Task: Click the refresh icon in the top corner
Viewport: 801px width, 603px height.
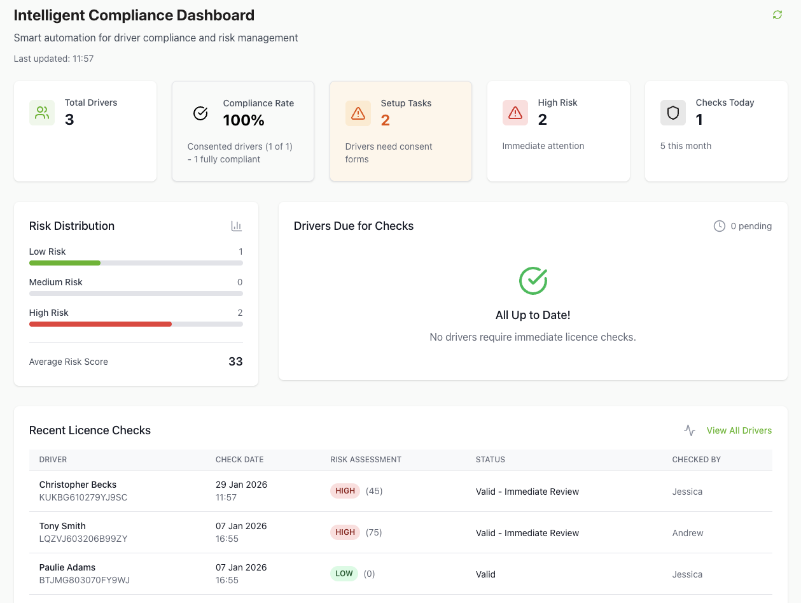Action: (x=777, y=14)
